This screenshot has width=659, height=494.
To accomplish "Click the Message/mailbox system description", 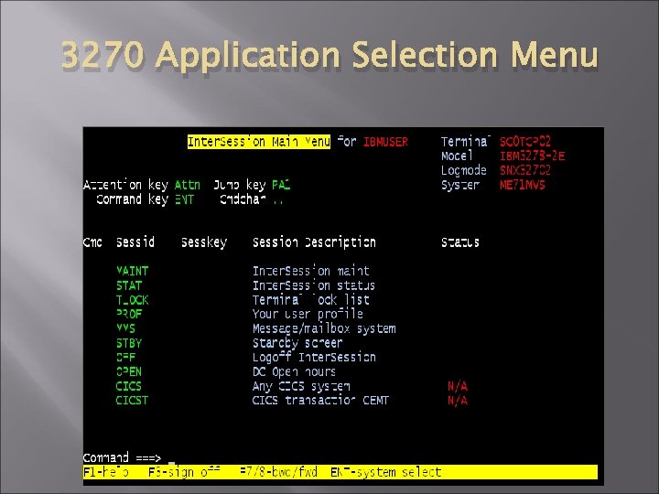I will [324, 328].
